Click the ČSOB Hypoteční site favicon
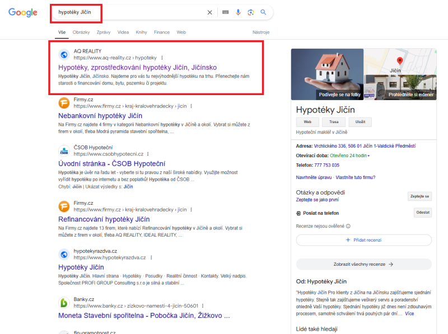Screen dimensions: 448x334 64,150
